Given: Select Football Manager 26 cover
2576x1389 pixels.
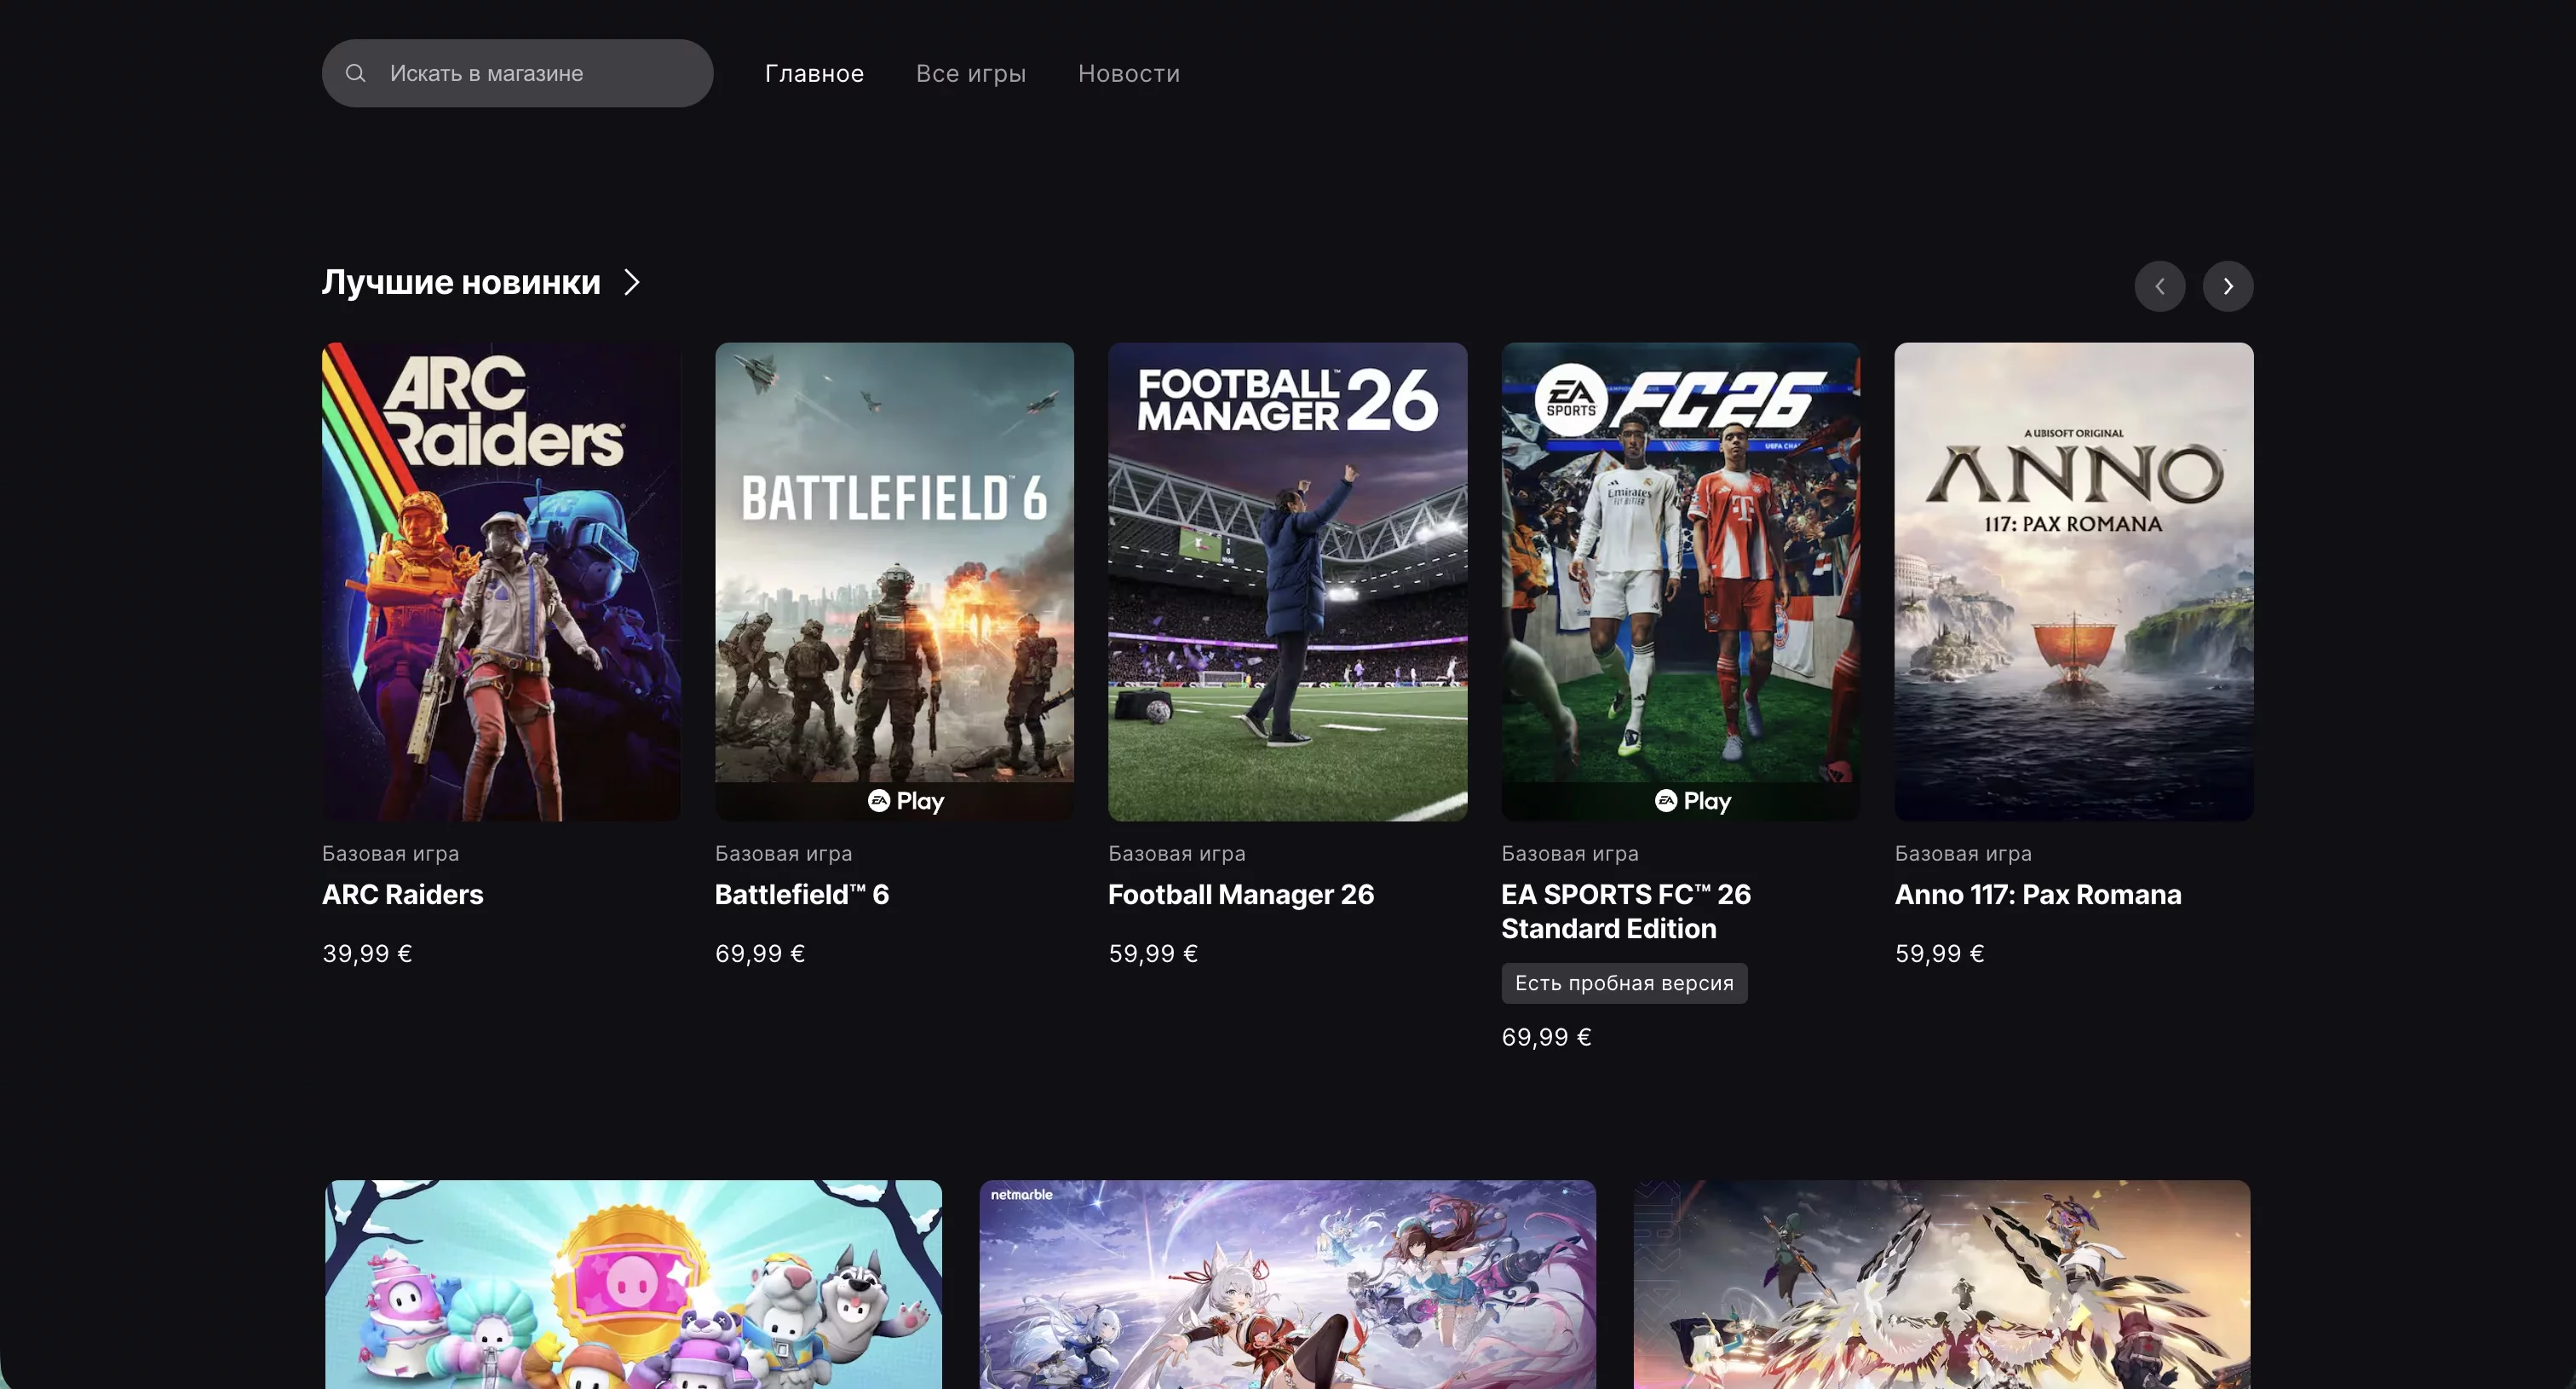Looking at the screenshot, I should pos(1287,581).
